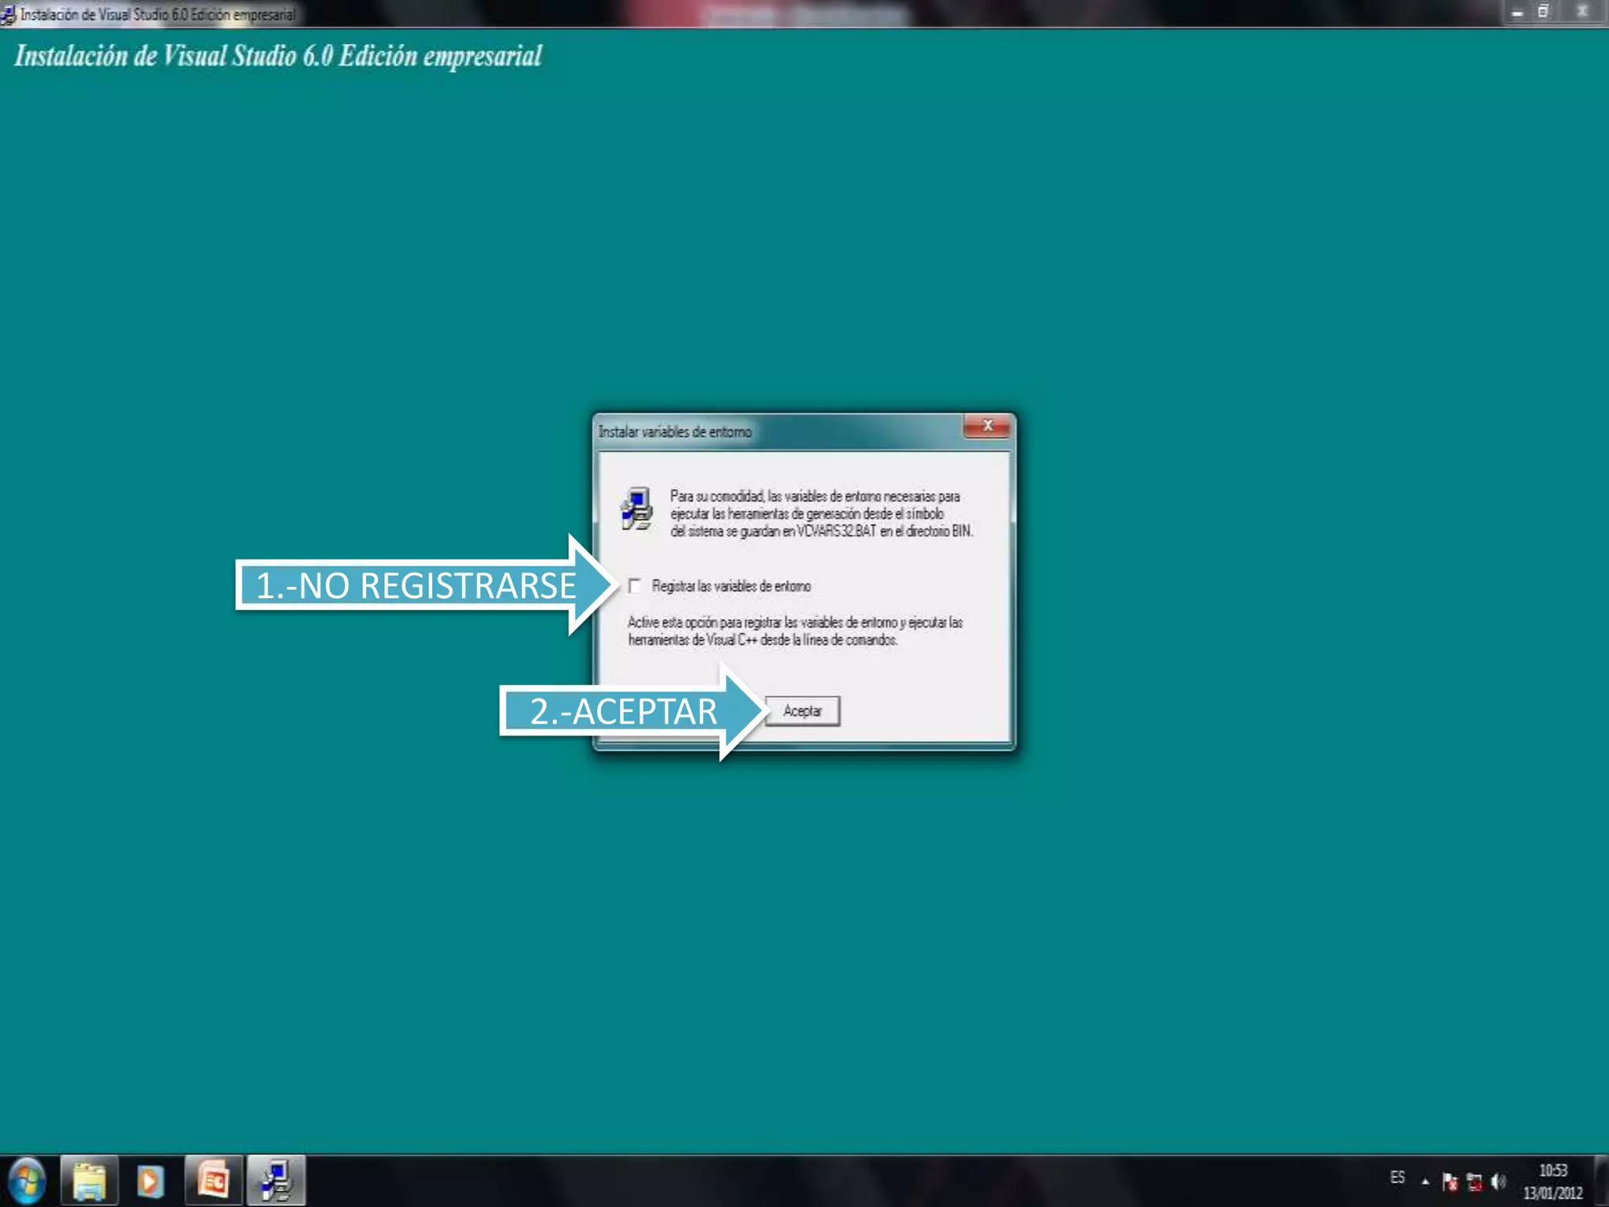Open the Action Center flag icon
Viewport: 1609px width, 1207px height.
pos(1450,1181)
